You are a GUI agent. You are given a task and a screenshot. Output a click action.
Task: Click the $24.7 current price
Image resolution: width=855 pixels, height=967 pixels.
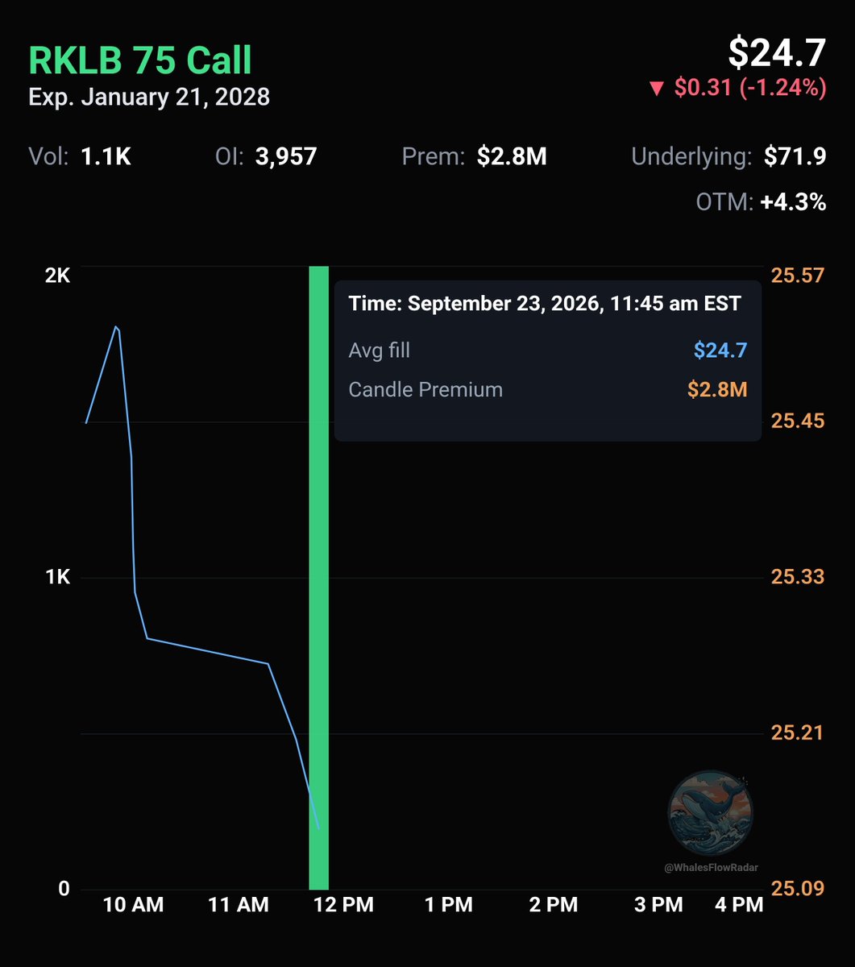(777, 53)
